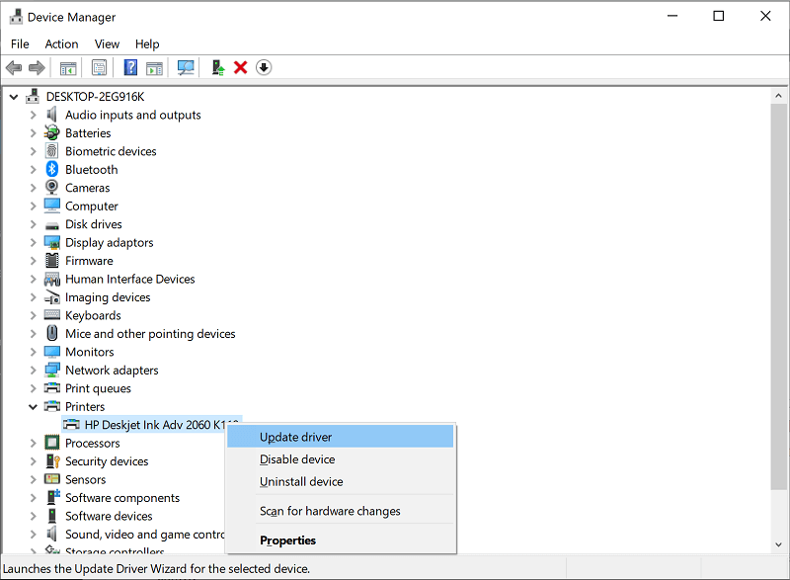Screen dimensions: 790x580
Task: Open the blue Help toolbar icon
Action: [x=130, y=67]
